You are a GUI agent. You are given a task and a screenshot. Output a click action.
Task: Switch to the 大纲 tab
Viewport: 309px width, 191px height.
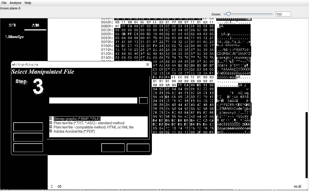(x=35, y=25)
